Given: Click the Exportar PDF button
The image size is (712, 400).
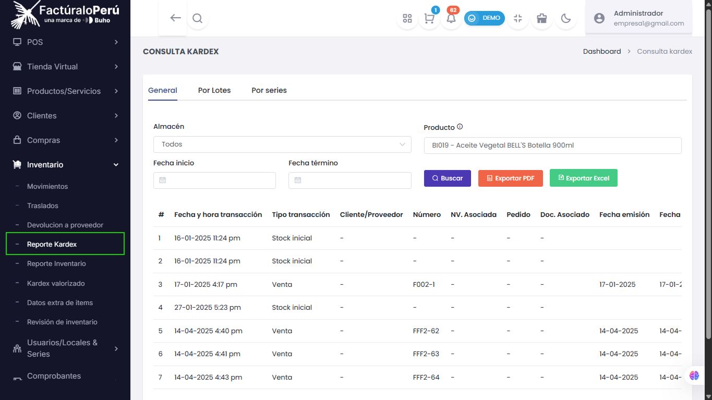Looking at the screenshot, I should pos(511,178).
